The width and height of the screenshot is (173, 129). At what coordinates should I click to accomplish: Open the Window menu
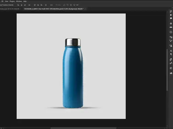point(19,1)
